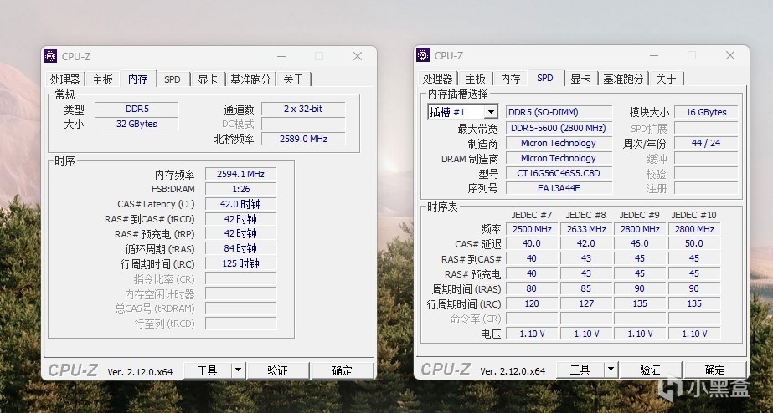
Task: Click the CT16G56C46S5.C8D part number
Action: tap(559, 173)
